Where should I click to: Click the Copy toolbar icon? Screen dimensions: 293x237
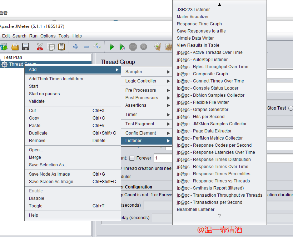51,47
